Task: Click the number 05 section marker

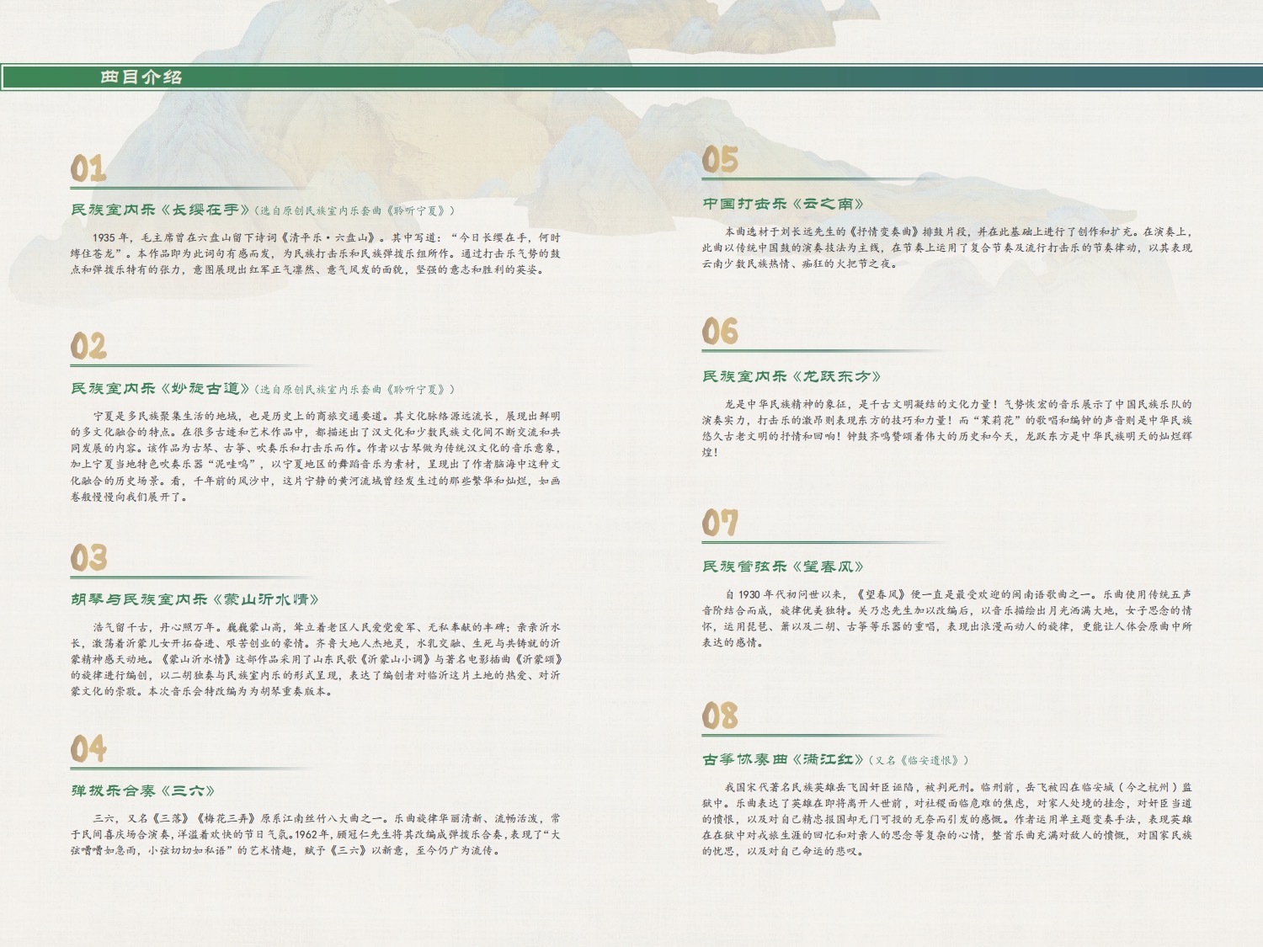Action: [x=720, y=160]
